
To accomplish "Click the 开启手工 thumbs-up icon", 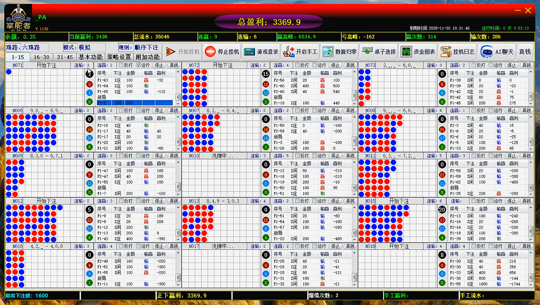I will pos(289,52).
